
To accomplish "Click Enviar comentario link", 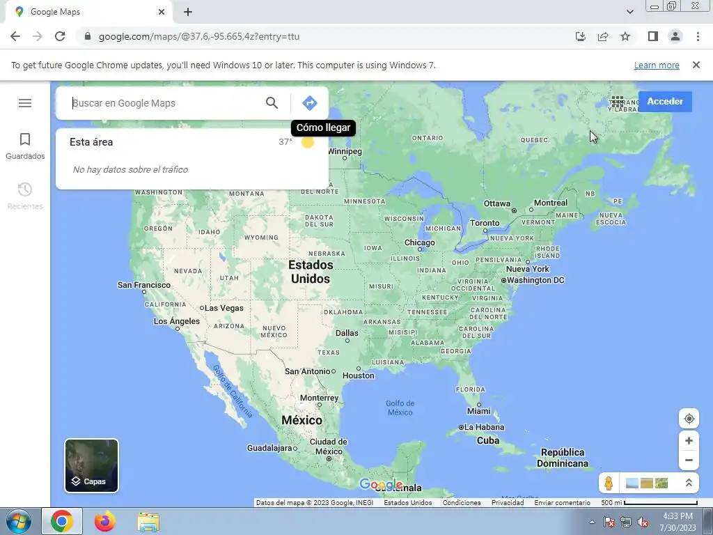I will (562, 503).
